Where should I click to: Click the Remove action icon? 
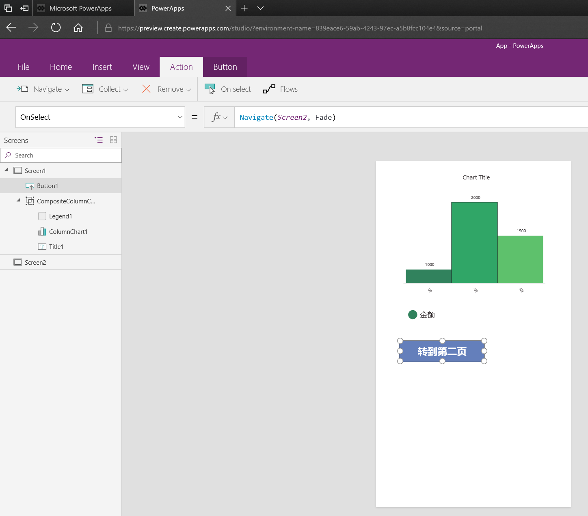(146, 89)
